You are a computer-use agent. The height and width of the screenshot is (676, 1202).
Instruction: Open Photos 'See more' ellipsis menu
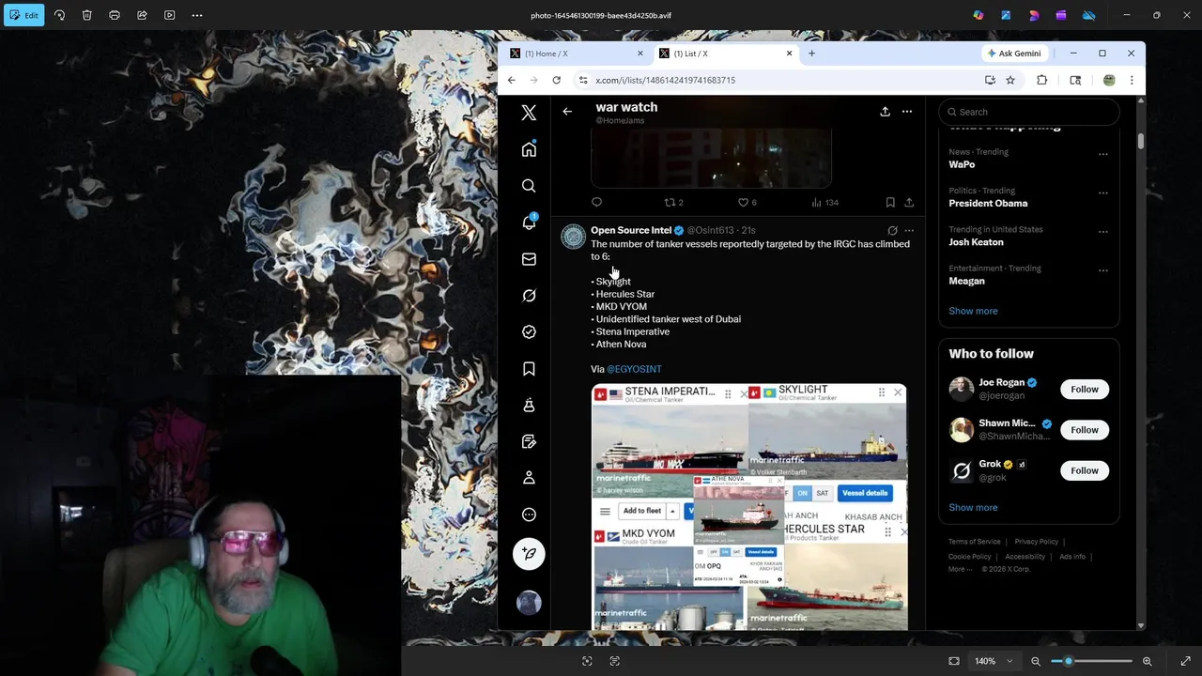pyautogui.click(x=197, y=15)
